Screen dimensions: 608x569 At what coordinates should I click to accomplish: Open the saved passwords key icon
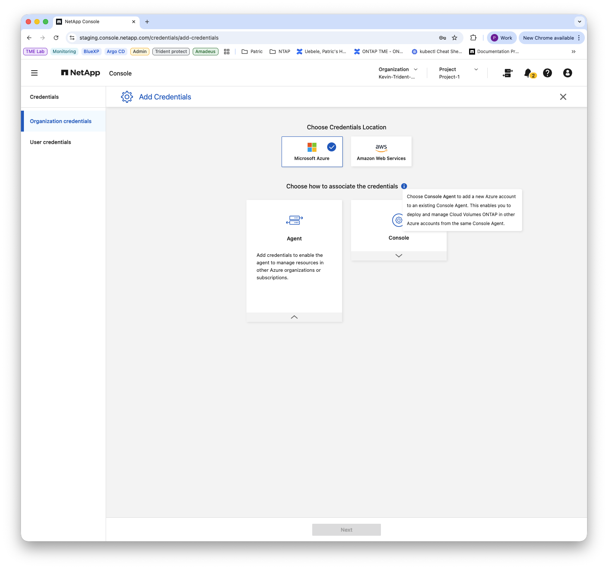(x=443, y=38)
